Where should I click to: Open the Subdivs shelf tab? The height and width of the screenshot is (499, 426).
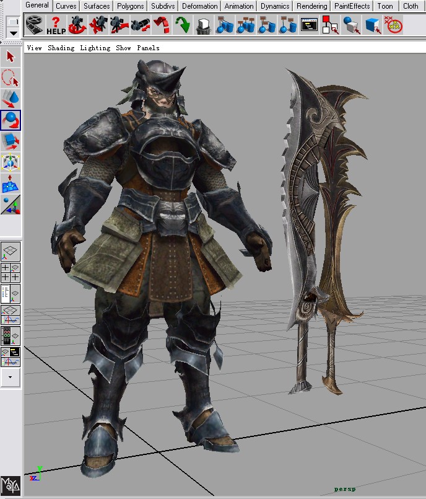[163, 6]
